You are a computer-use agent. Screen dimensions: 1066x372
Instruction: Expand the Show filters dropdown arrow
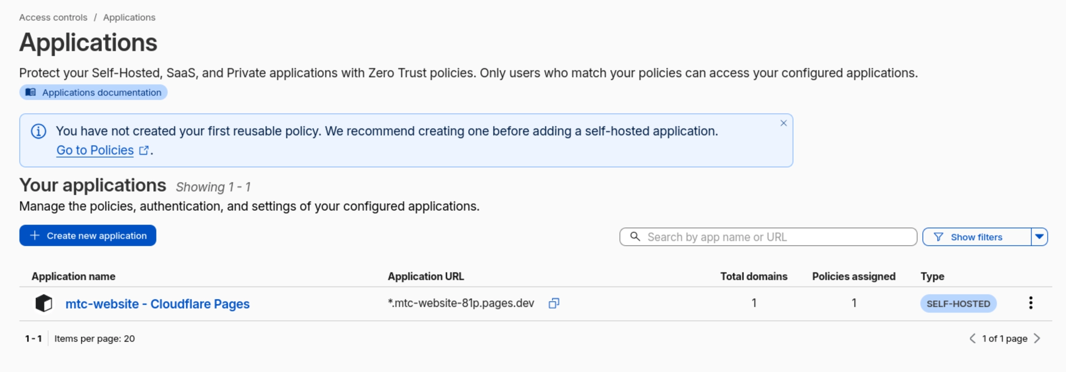(1040, 237)
